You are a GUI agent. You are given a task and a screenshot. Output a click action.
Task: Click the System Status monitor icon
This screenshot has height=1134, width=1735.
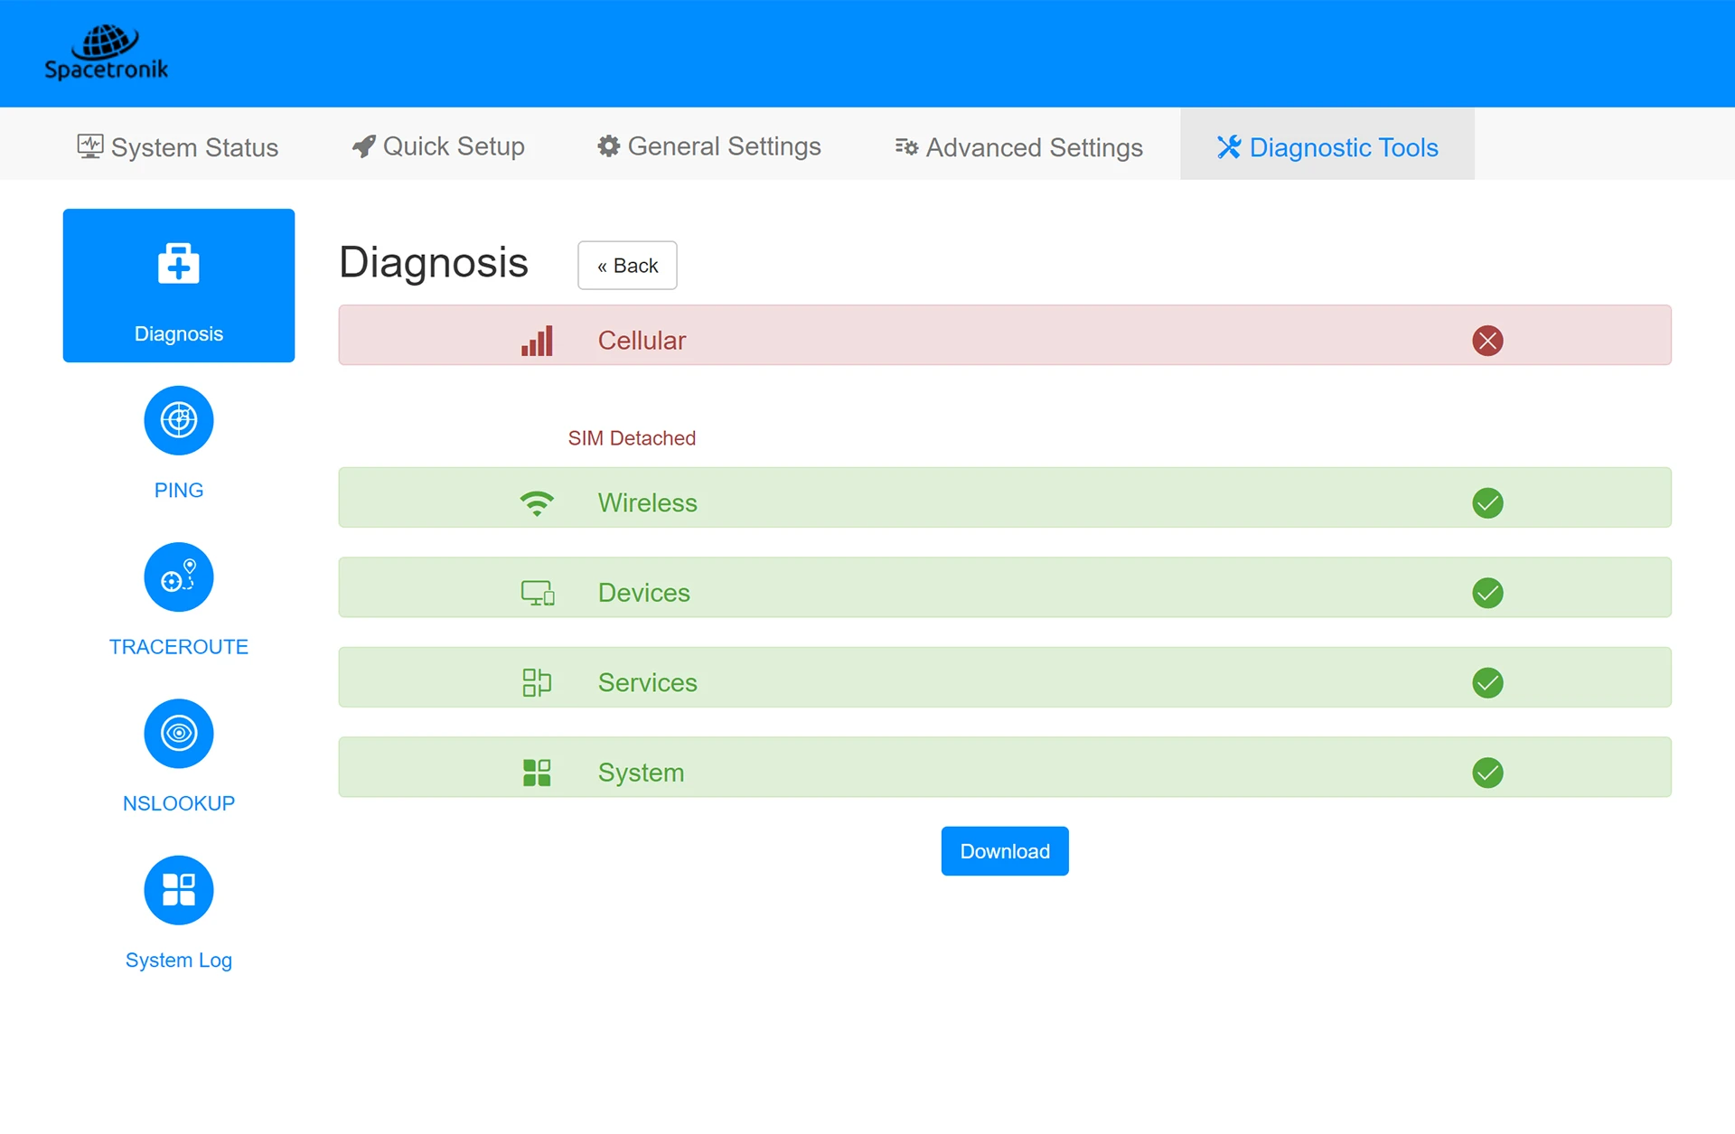[90, 146]
